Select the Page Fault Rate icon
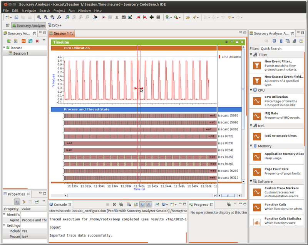 [x=257, y=172]
